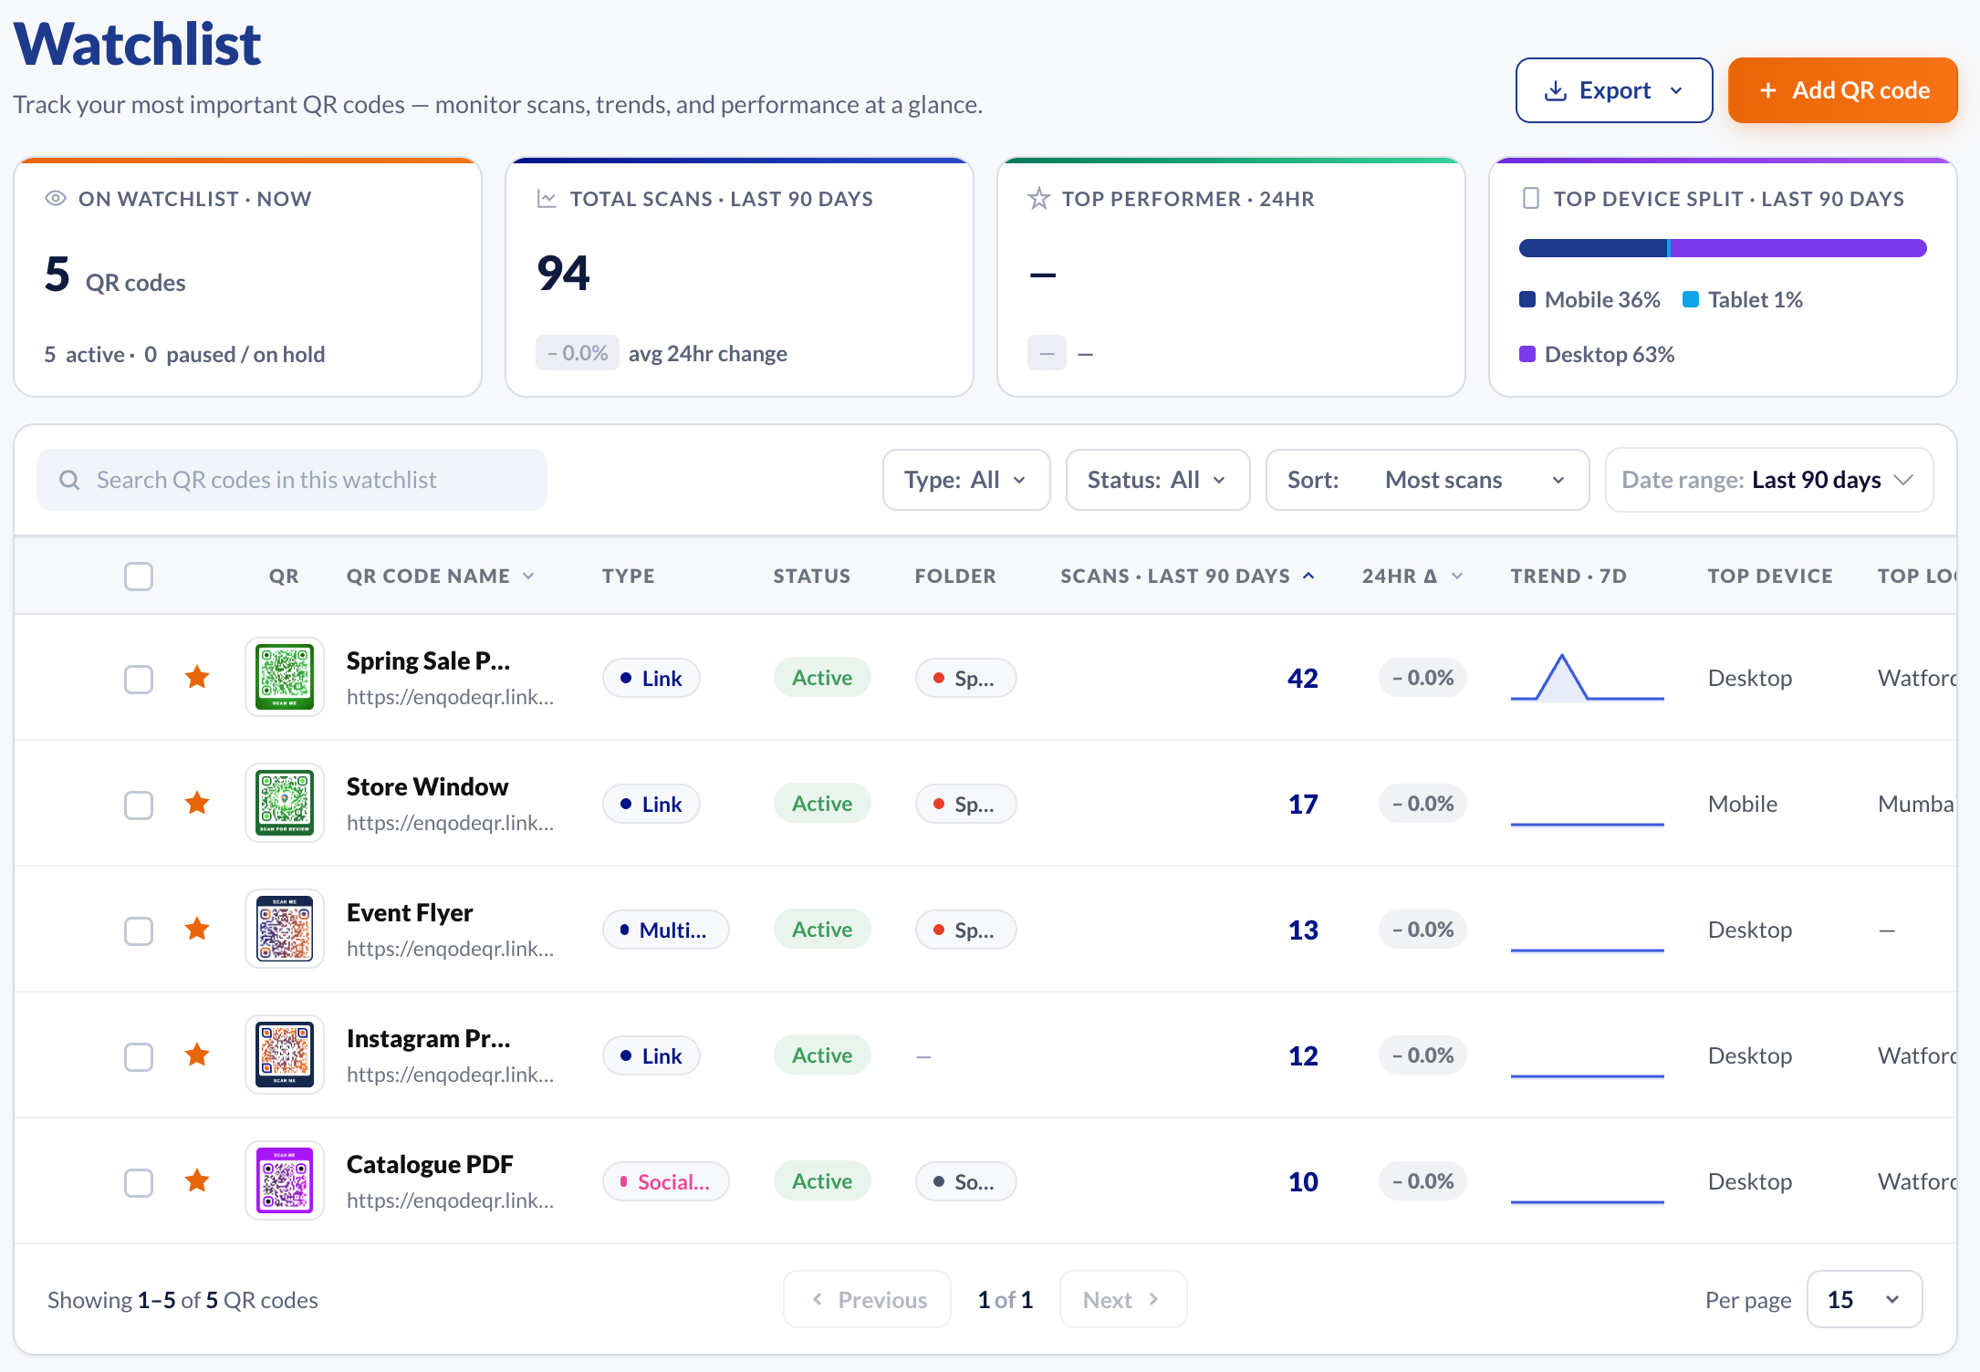The image size is (1980, 1372).
Task: Open Spring Sale QR code thumbnail
Action: pos(285,677)
